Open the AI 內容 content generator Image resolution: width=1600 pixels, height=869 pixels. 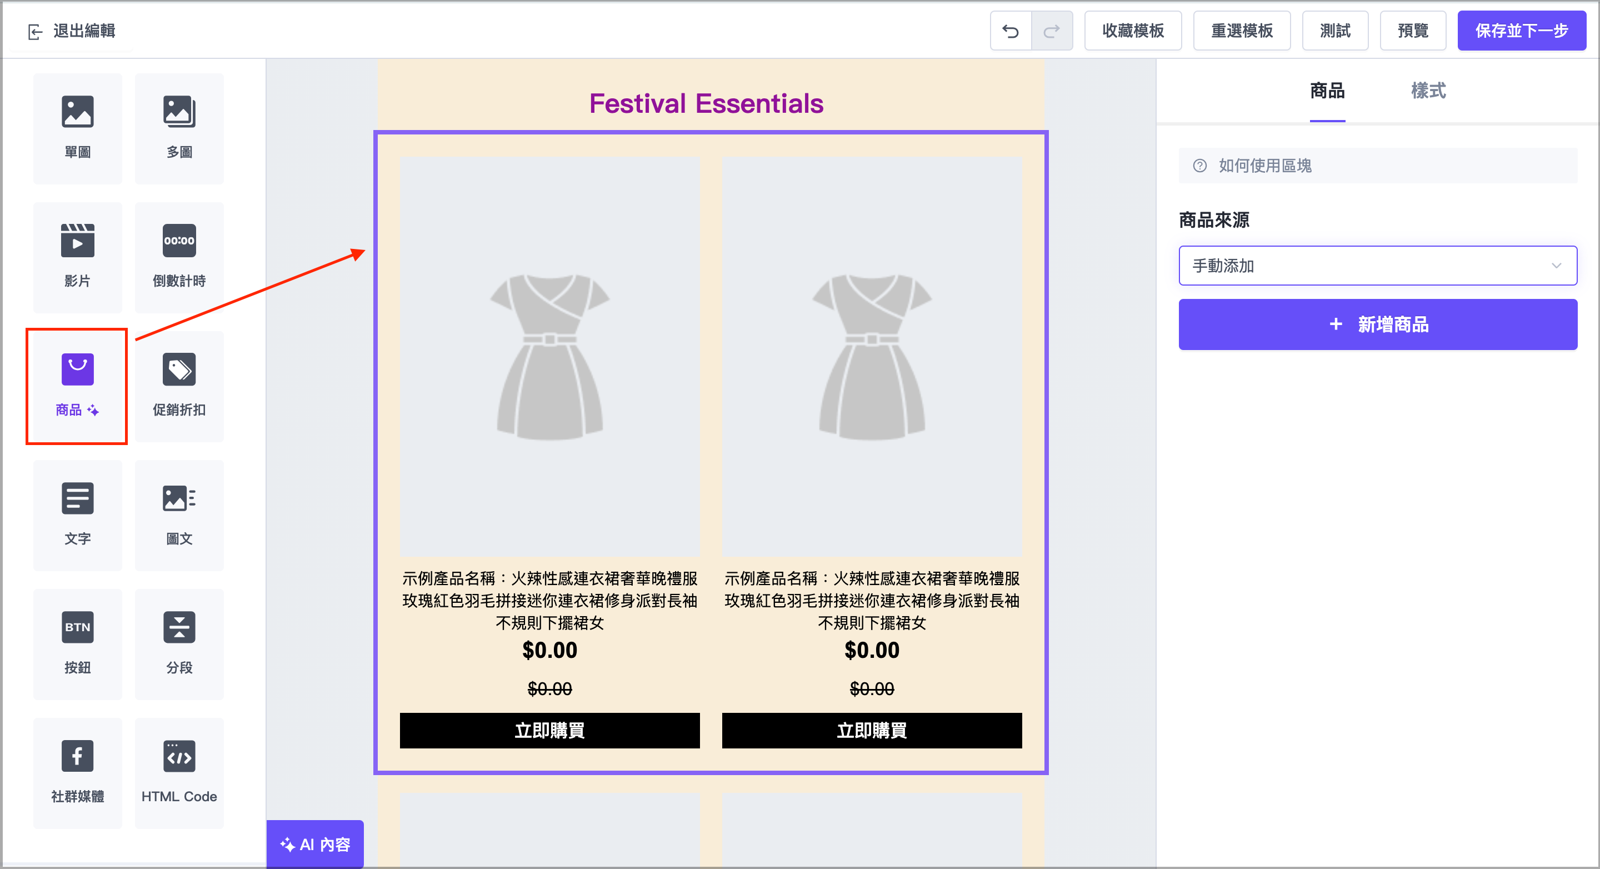[315, 844]
